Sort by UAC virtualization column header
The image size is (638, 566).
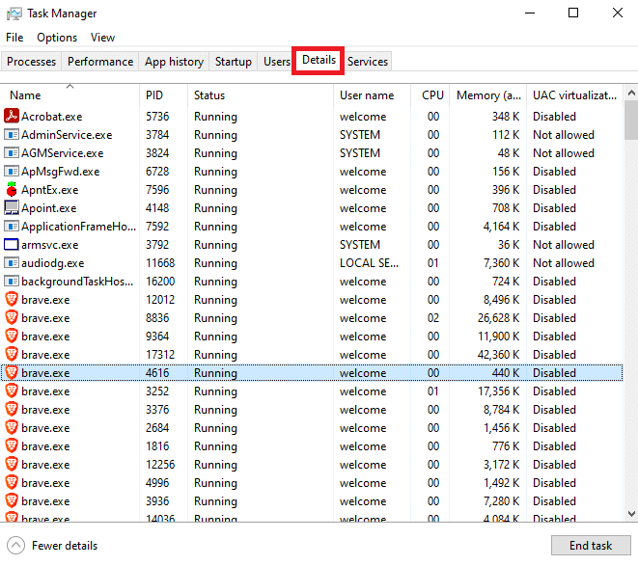pos(574,95)
